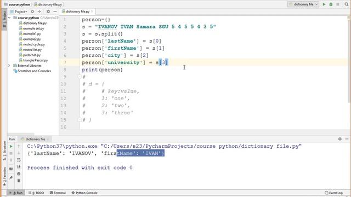This screenshot has height=197, width=351.
Task: Collapse all in Project panel toolbar
Action: [39, 11]
